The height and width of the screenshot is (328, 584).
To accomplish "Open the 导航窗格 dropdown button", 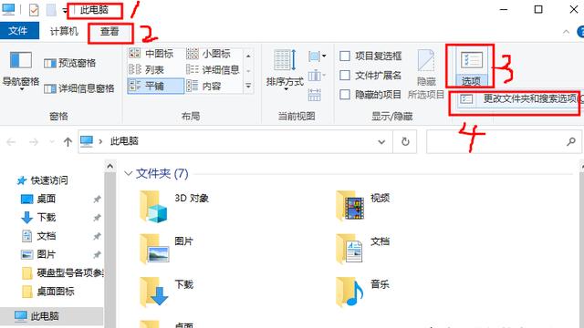I will click(x=20, y=71).
